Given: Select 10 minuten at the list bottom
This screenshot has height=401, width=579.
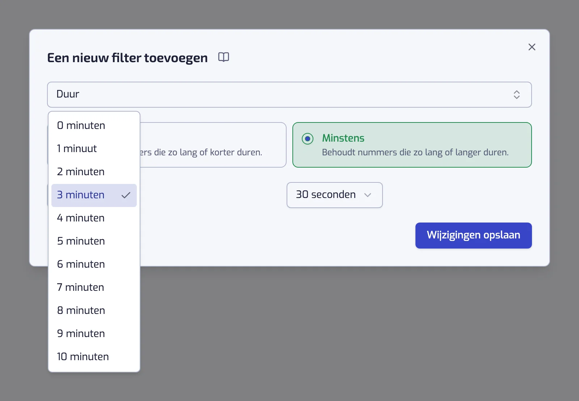Looking at the screenshot, I should pos(94,357).
